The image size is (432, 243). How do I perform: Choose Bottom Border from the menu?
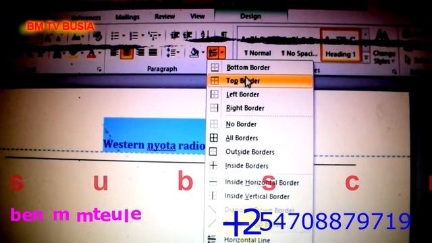260,67
